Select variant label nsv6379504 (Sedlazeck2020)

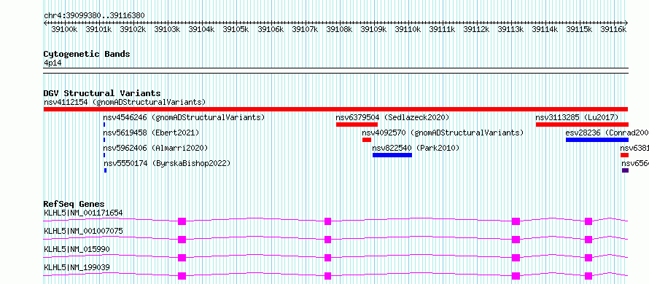(392, 117)
